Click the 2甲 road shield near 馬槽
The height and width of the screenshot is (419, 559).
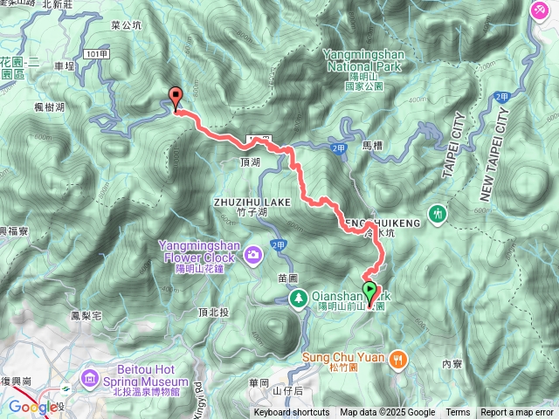pyautogui.click(x=338, y=148)
